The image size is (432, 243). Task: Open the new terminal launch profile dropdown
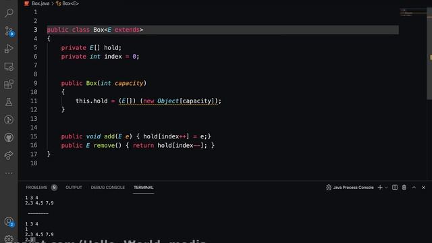(386, 188)
